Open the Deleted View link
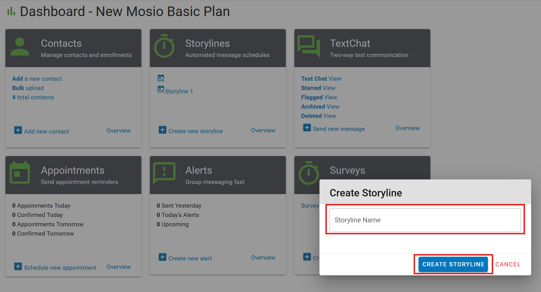Viewport: 541px width, 292px height. (x=319, y=116)
